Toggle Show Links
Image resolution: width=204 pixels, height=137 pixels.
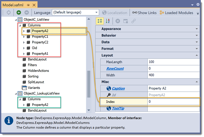pos(144,13)
